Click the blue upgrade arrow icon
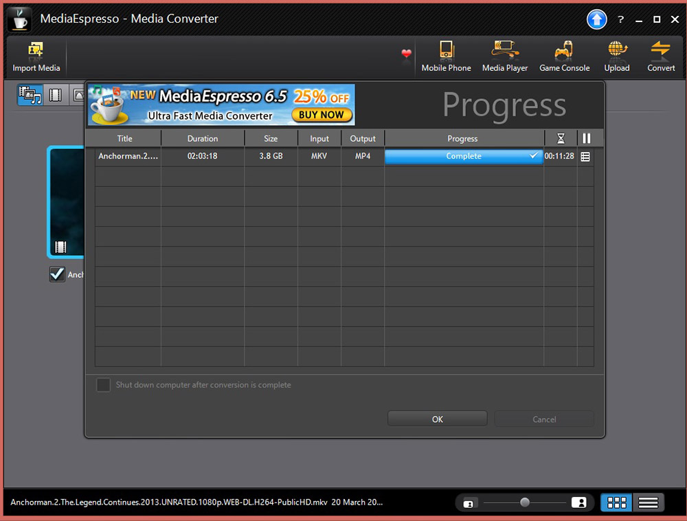687x521 pixels. click(596, 19)
